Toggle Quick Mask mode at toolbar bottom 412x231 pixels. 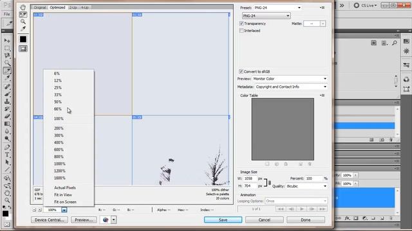click(7, 225)
